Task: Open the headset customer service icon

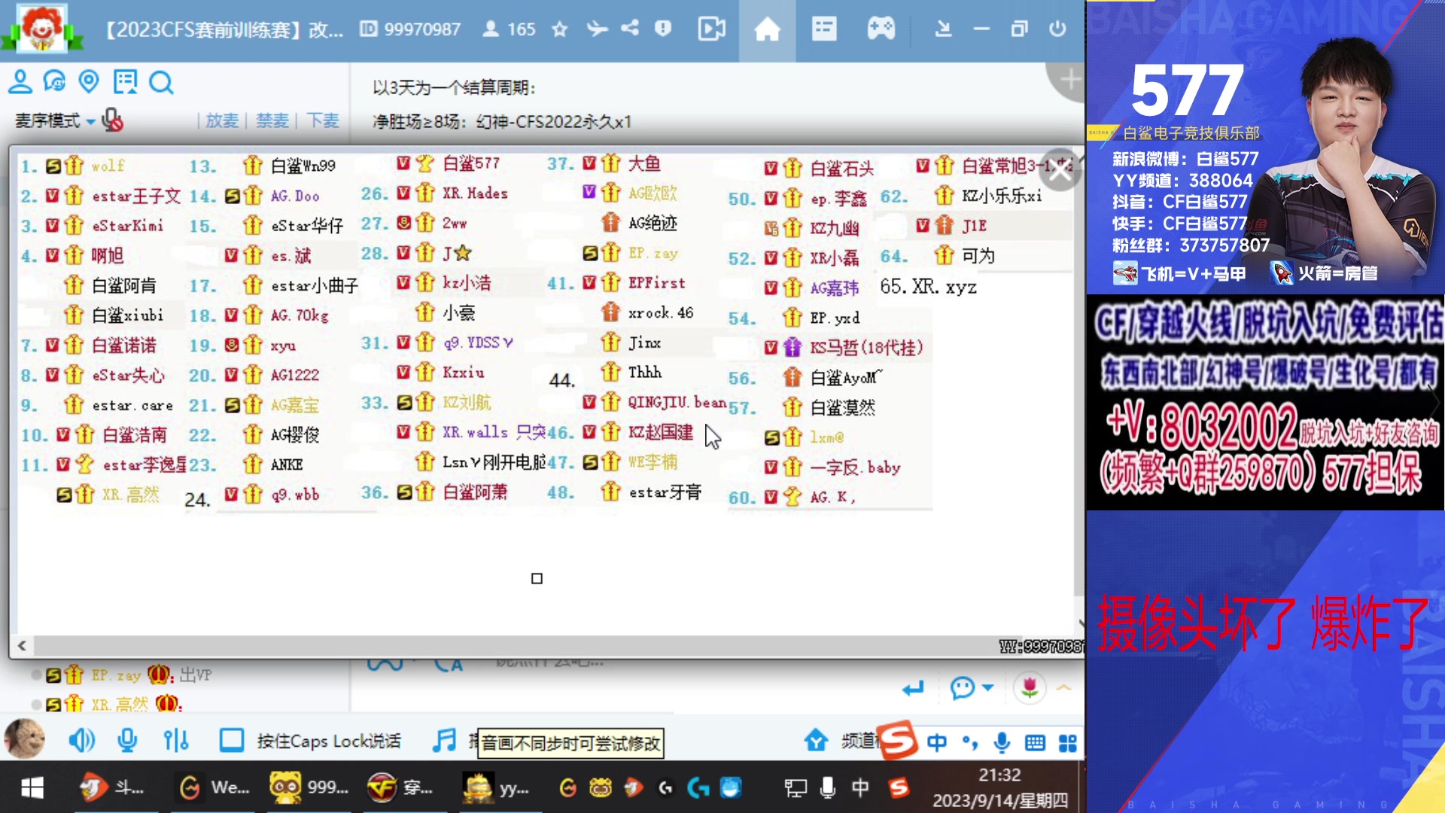Action: coord(54,81)
